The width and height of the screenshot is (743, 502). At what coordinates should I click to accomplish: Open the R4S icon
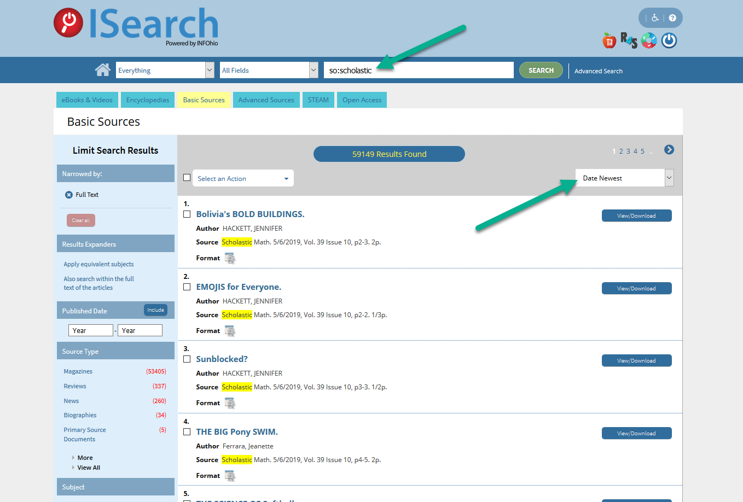coord(629,40)
